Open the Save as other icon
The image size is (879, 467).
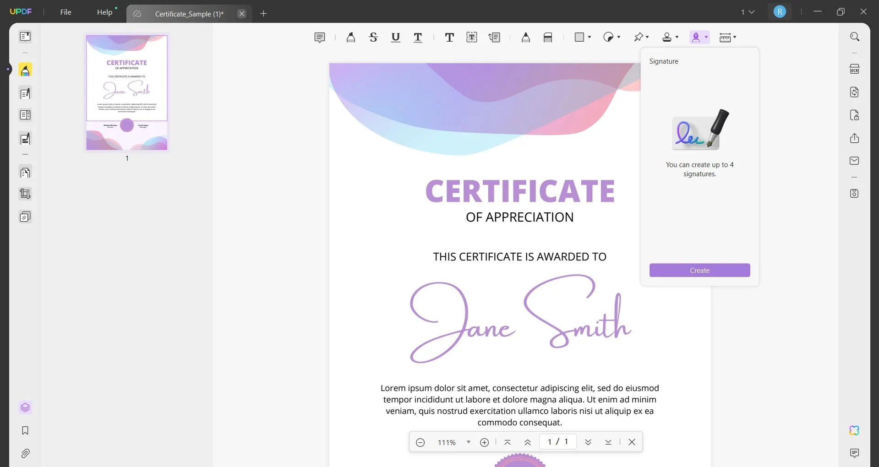click(x=854, y=193)
